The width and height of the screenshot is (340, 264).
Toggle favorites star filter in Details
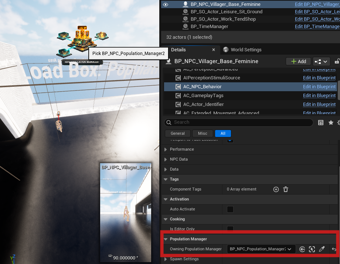pyautogui.click(x=331, y=123)
